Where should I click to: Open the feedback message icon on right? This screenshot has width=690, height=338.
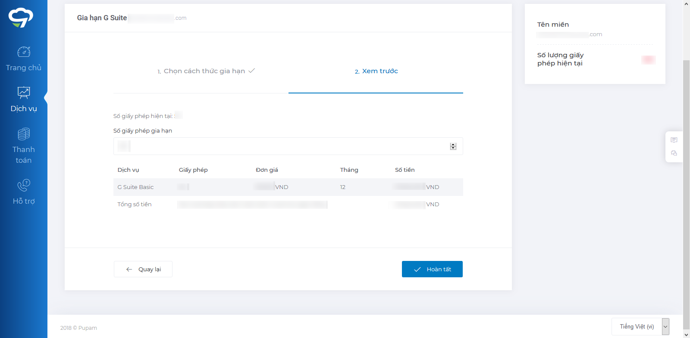674,140
